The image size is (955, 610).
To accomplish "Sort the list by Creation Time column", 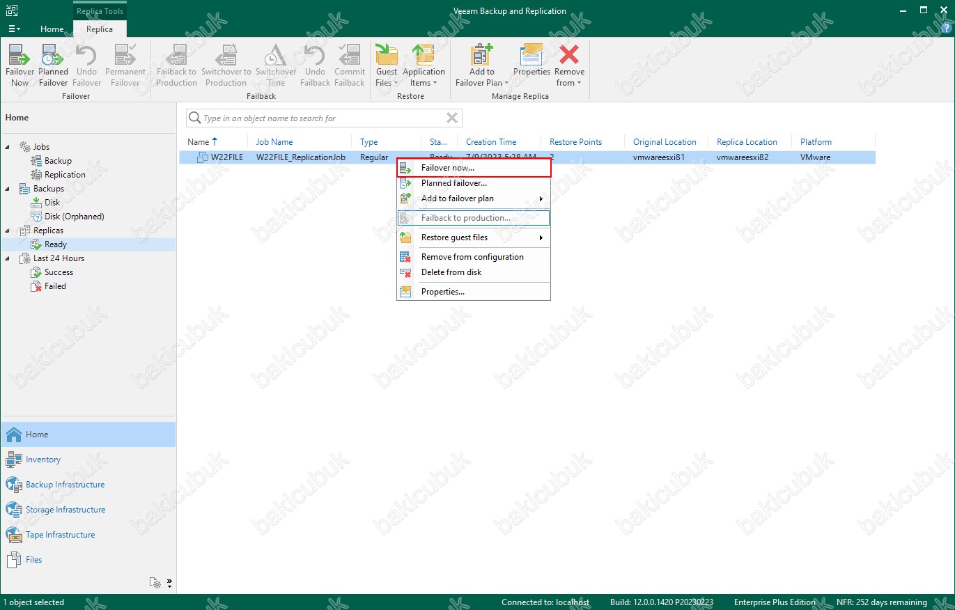I will click(491, 142).
